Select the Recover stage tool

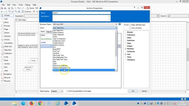pyautogui.click(x=6, y=78)
